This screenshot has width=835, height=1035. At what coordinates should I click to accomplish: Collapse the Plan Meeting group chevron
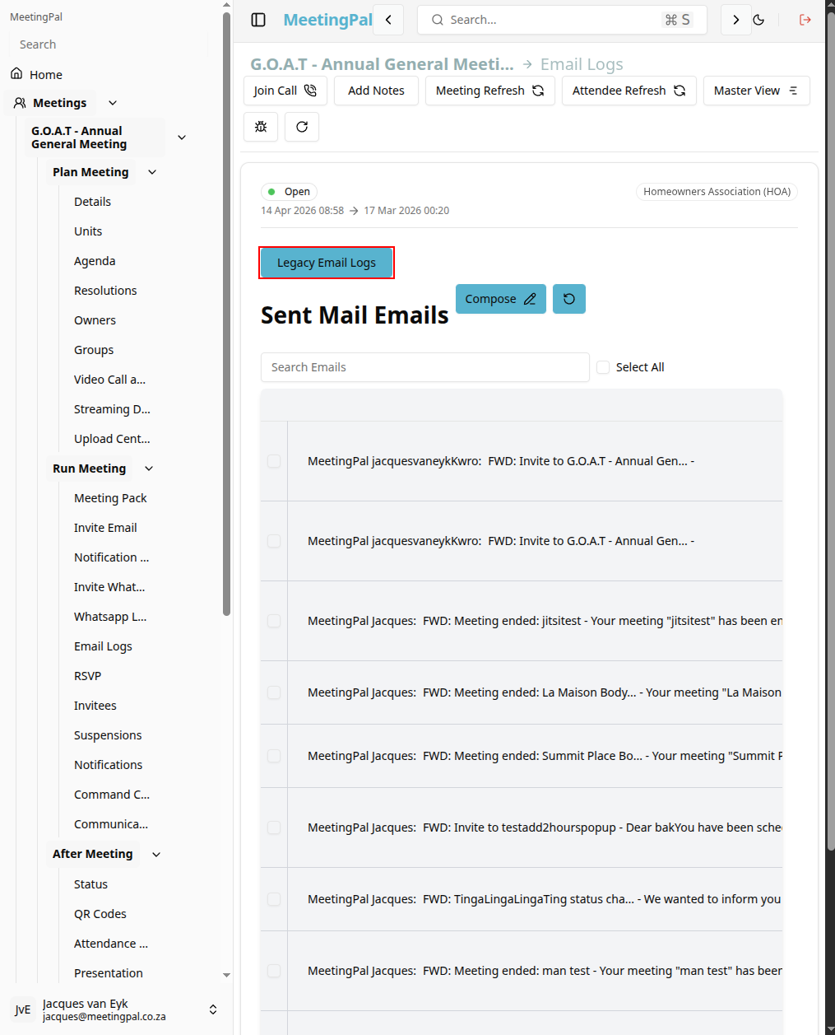click(152, 172)
